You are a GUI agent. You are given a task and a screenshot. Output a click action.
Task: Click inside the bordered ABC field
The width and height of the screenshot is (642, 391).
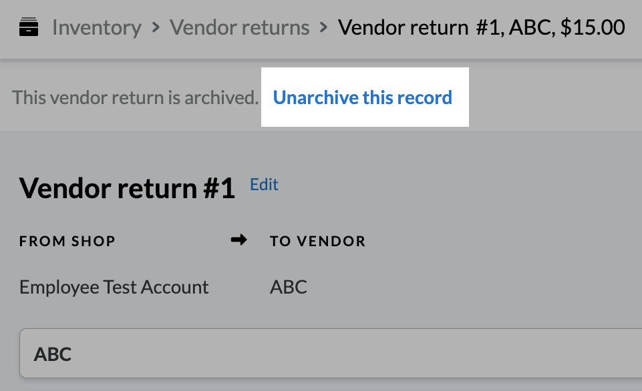tap(334, 354)
